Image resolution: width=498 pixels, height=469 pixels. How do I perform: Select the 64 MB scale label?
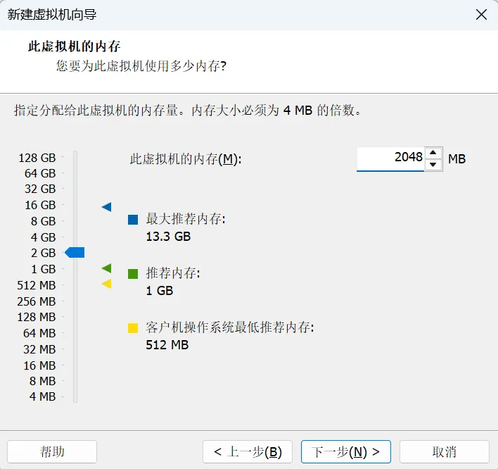click(x=39, y=333)
